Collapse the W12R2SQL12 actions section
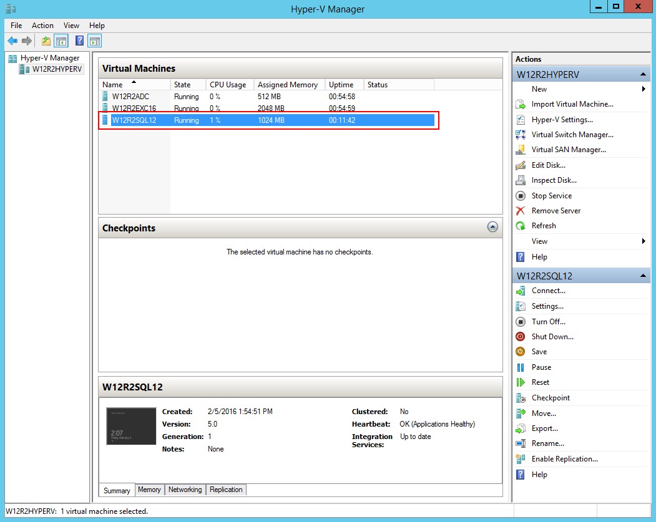Viewport: 656px width, 522px height. point(643,276)
